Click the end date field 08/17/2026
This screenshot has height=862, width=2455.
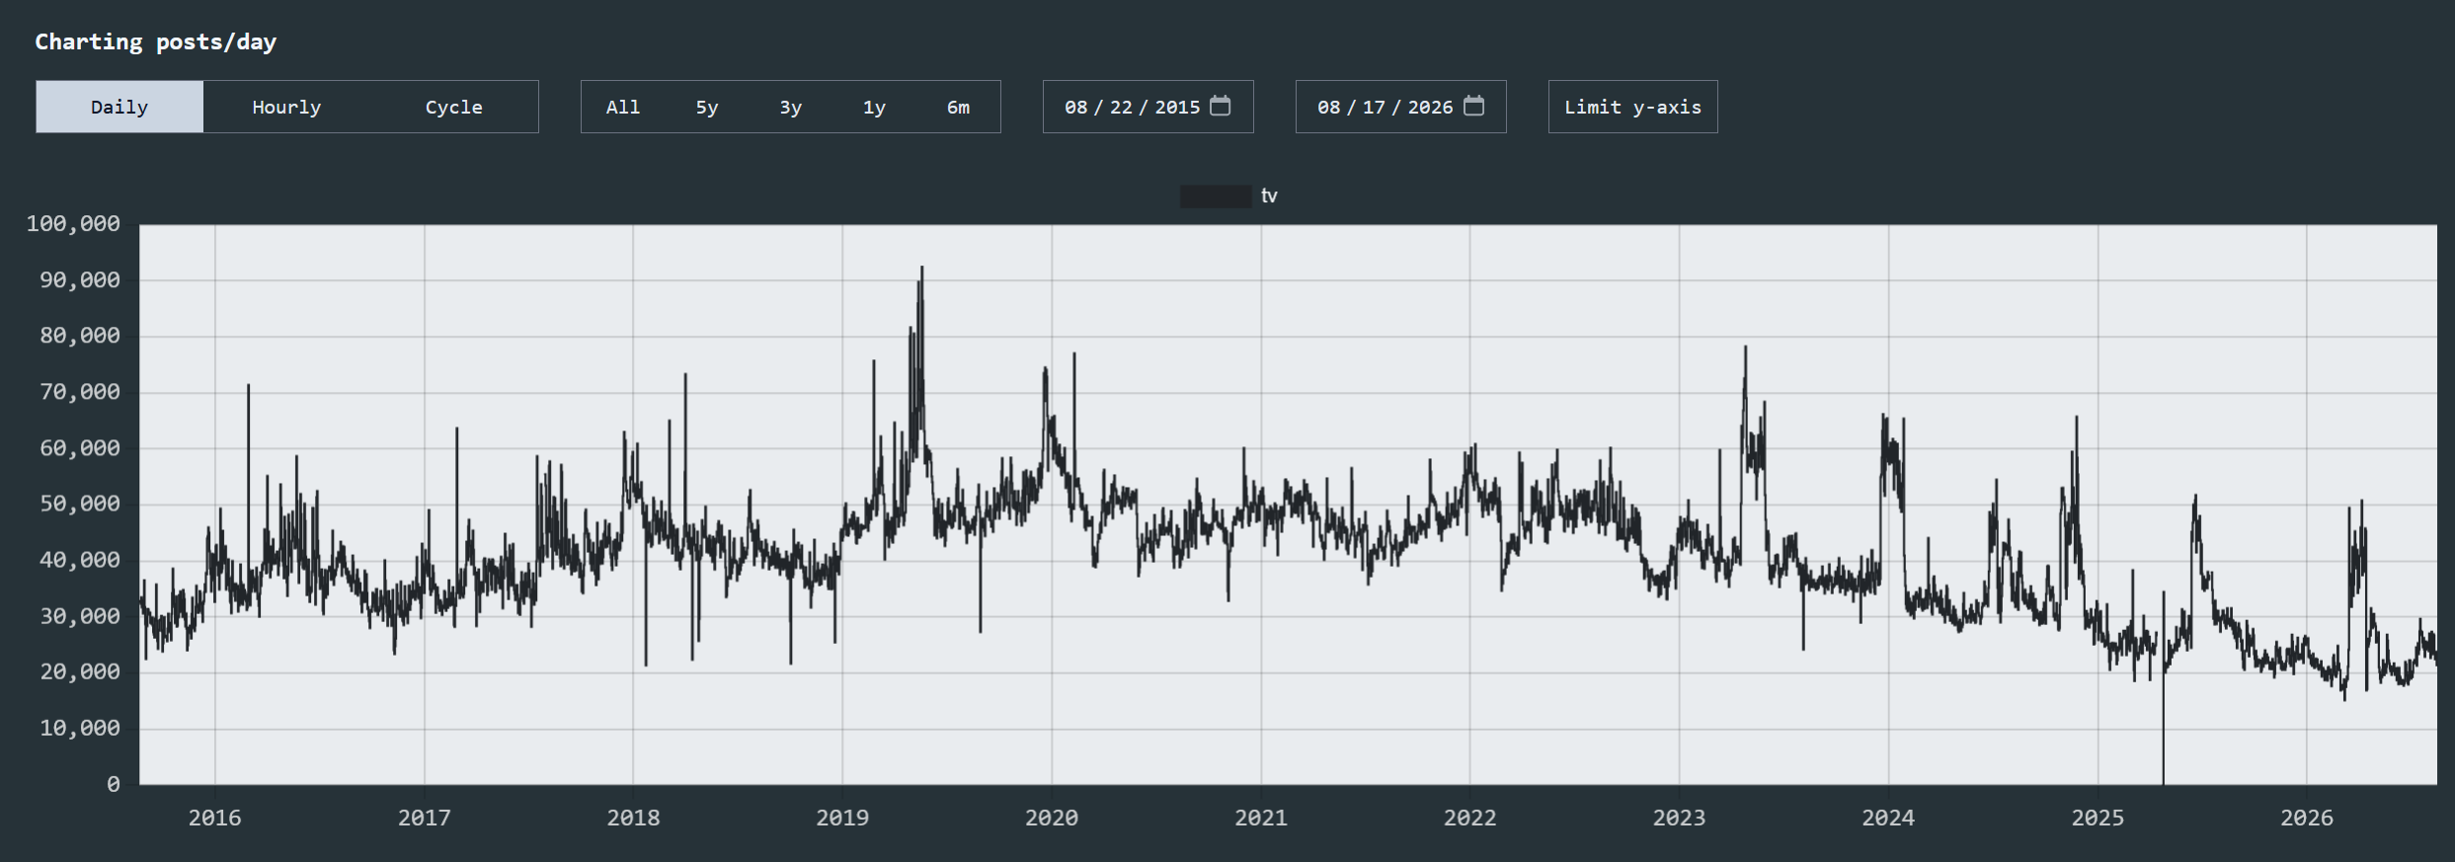(x=1401, y=107)
